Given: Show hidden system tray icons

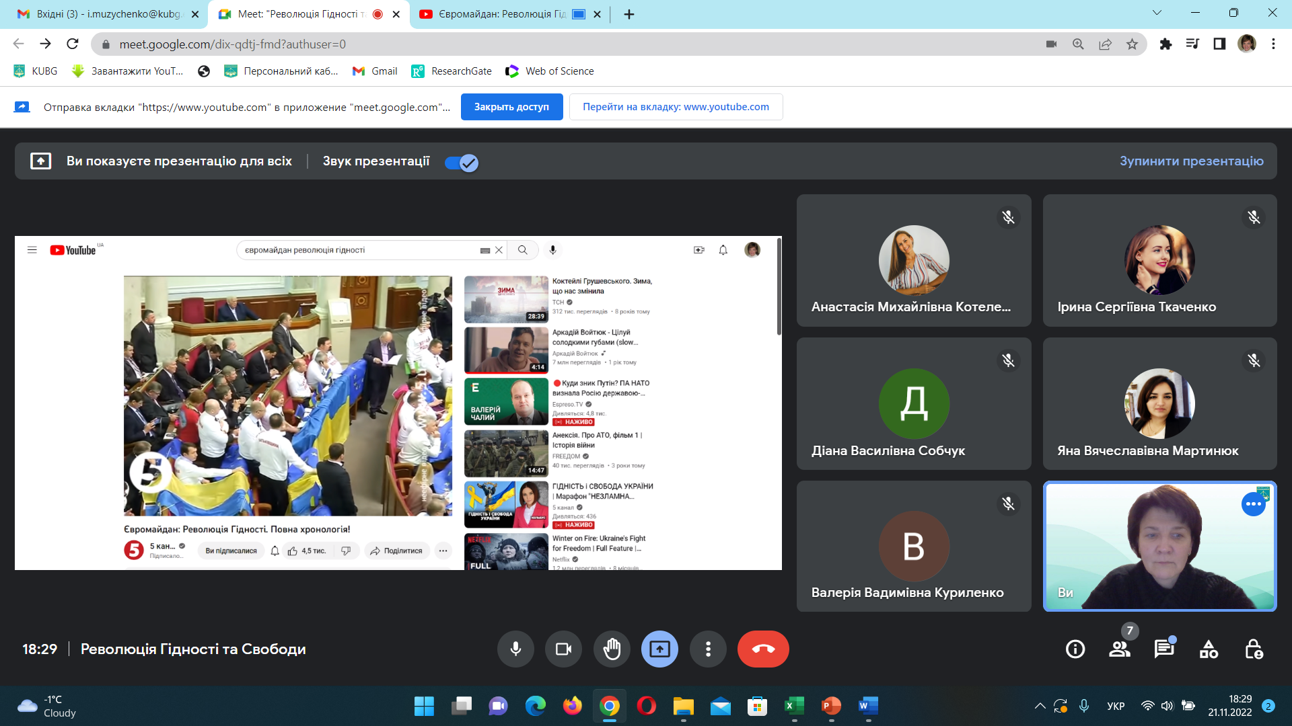Looking at the screenshot, I should pos(1040,706).
